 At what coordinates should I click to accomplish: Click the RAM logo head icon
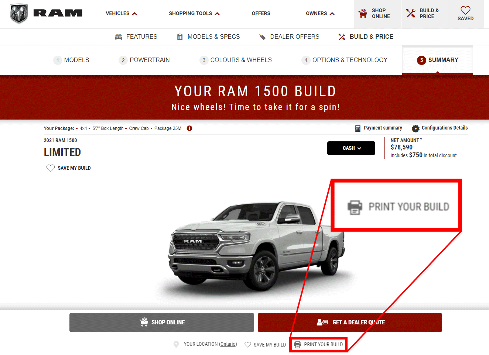19,14
